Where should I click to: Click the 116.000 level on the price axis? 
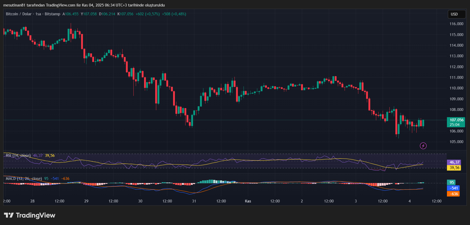pos(456,24)
